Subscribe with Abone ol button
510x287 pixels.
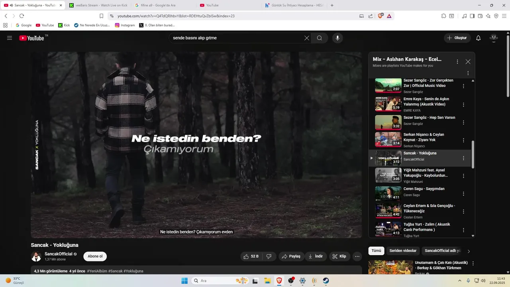(95, 256)
